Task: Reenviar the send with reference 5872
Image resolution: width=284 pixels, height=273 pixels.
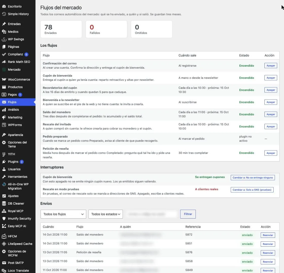Action: click(x=268, y=235)
